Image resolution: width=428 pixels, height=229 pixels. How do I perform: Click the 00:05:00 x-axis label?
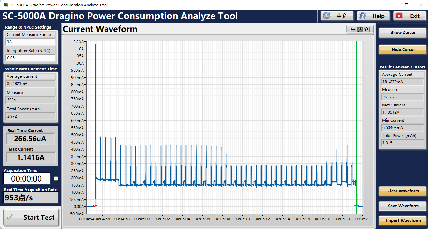(x=142, y=219)
